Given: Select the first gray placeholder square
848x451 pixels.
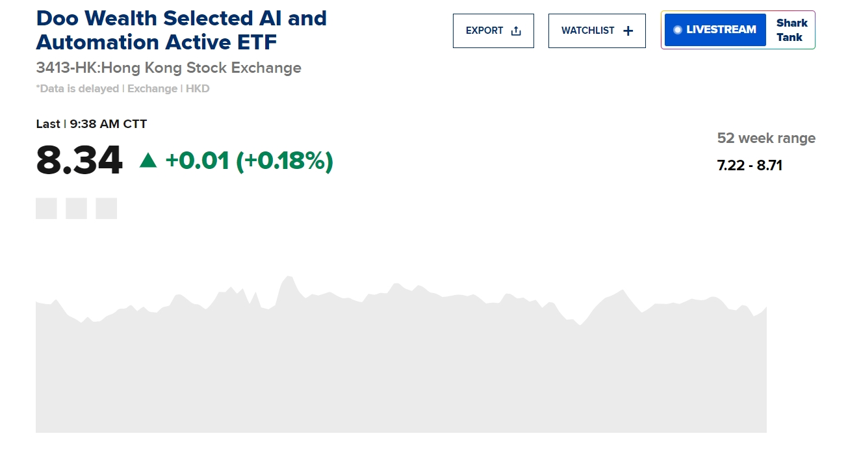Looking at the screenshot, I should click(46, 209).
